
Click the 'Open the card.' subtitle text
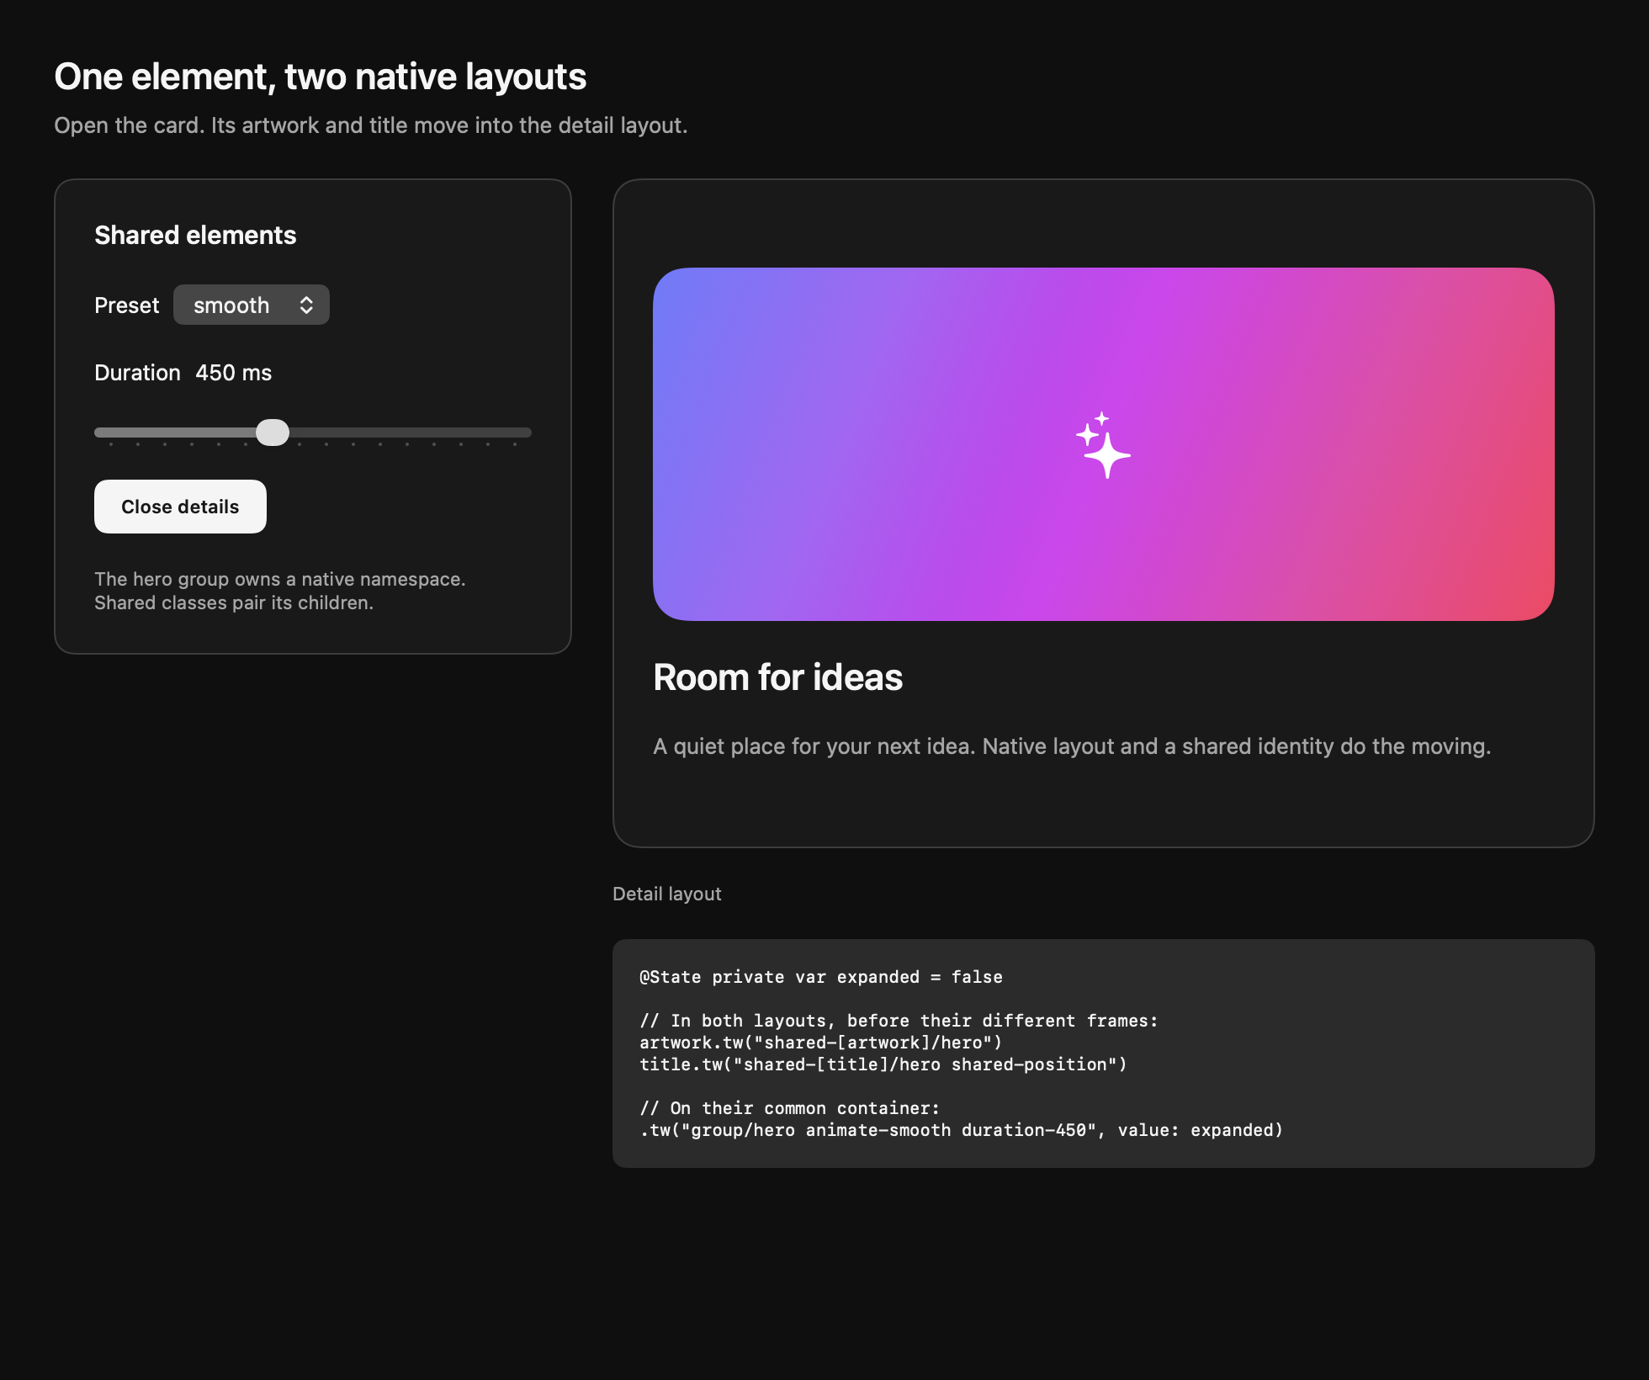tap(371, 125)
